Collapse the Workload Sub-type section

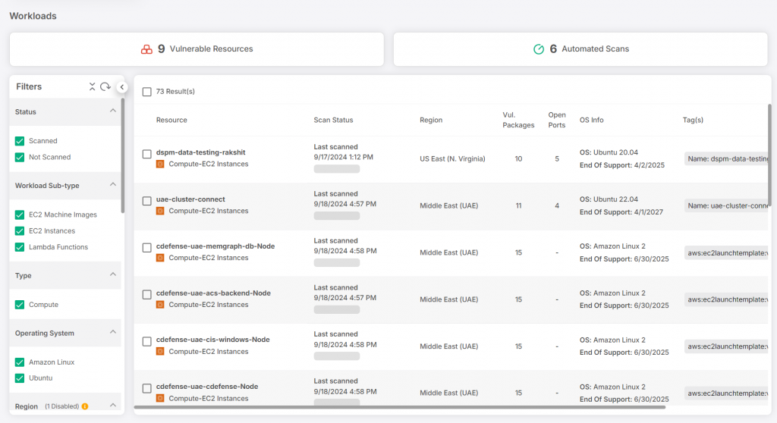(x=113, y=185)
